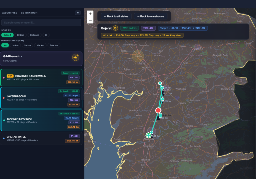The image size is (256, 179).
Task: Click the Gujarat star badge icon
Action: (115, 28)
